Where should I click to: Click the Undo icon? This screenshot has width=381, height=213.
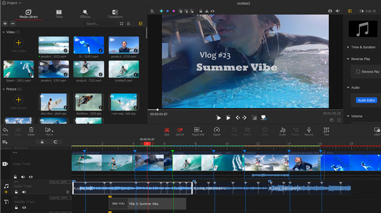point(5,130)
